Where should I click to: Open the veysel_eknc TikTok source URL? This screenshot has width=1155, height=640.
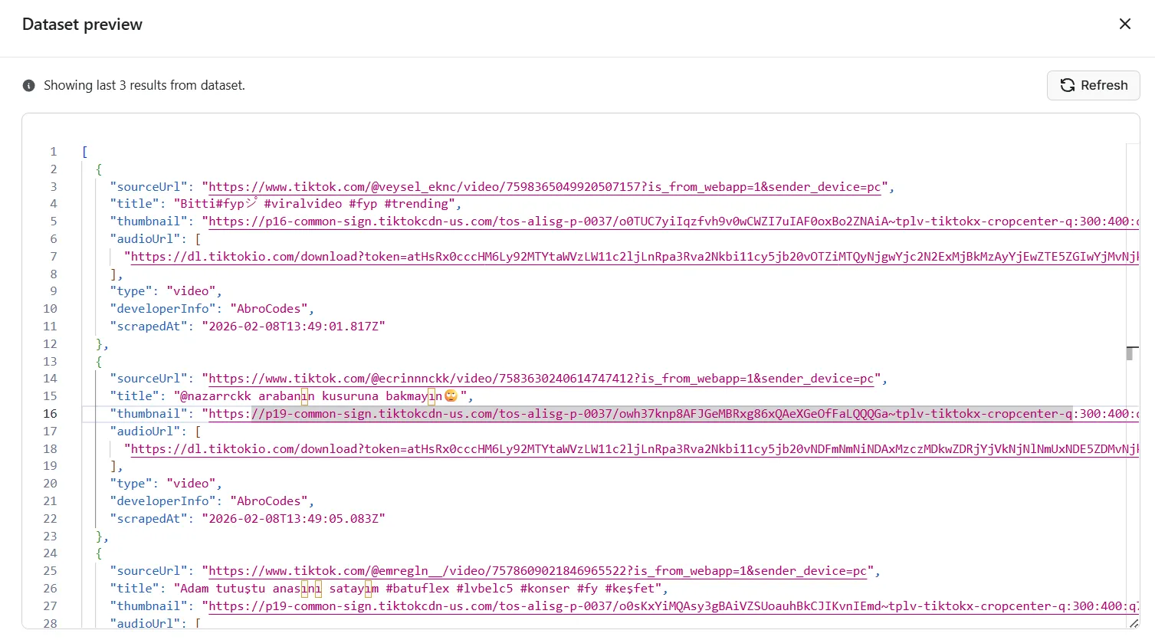[544, 187]
